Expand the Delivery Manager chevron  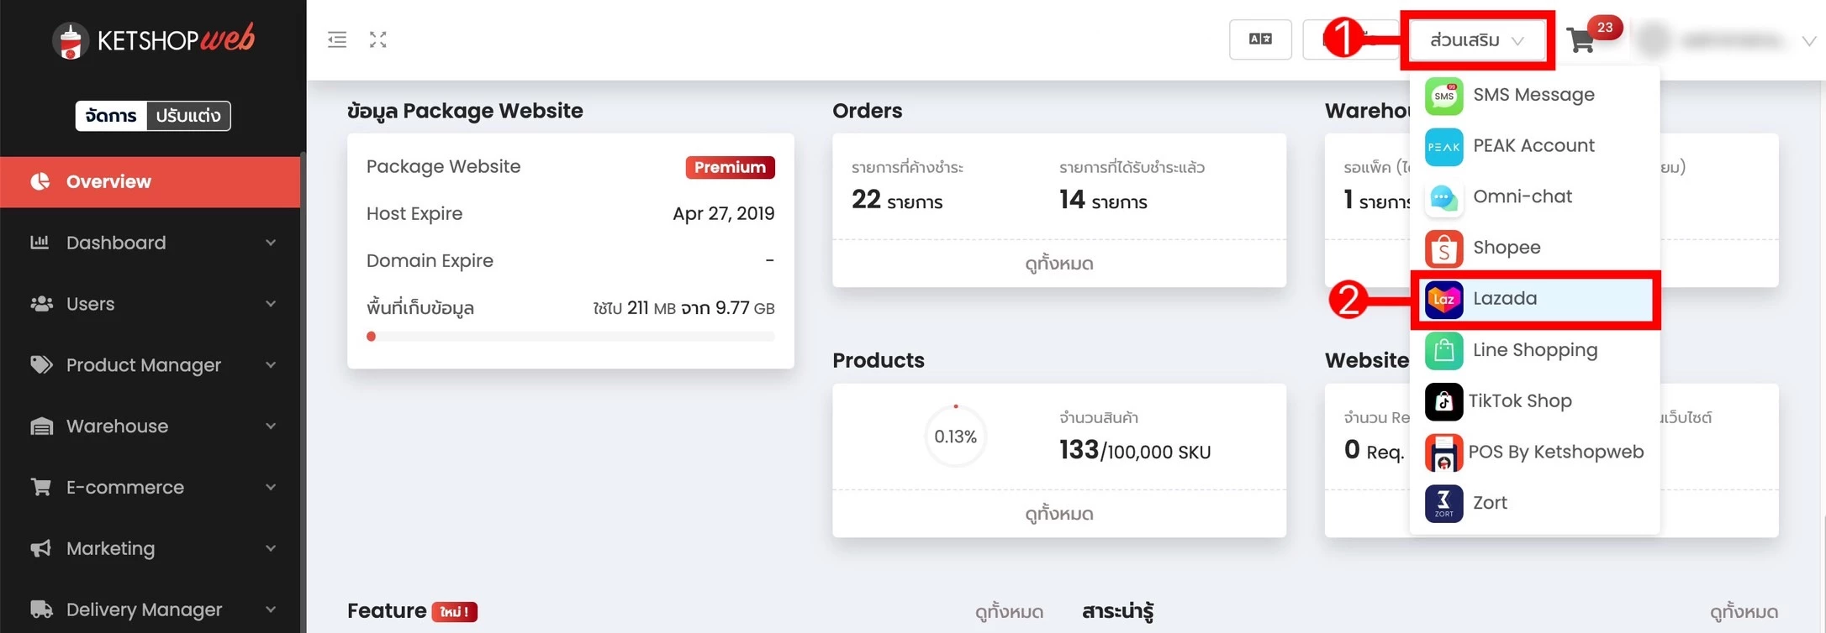[271, 609]
